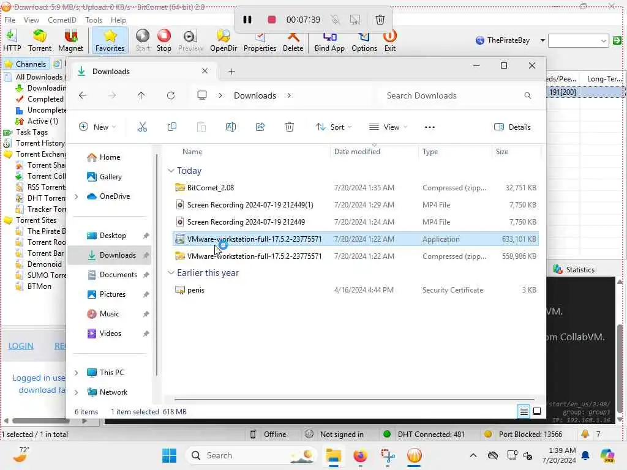This screenshot has width=627, height=470.
Task: Click the Downloads breadcrumb in address bar
Action: coord(255,95)
